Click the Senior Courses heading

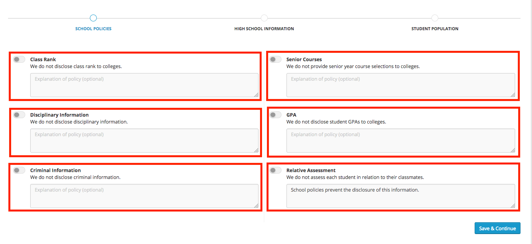[x=304, y=59]
